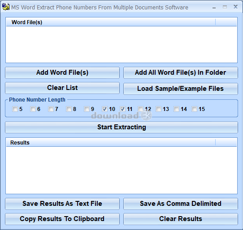Screen dimensions: 243x230
Task: Save results as comma delimited
Action: pyautogui.click(x=181, y=204)
